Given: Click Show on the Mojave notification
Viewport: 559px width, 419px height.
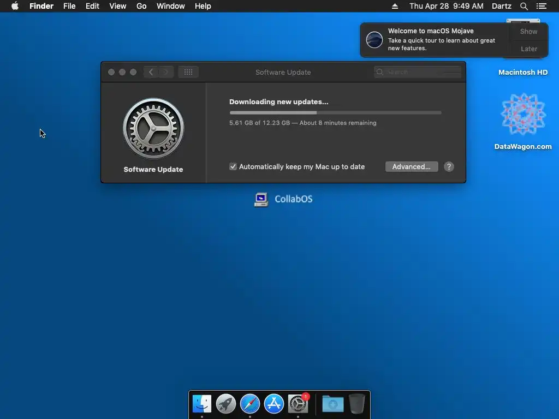Looking at the screenshot, I should 528,31.
